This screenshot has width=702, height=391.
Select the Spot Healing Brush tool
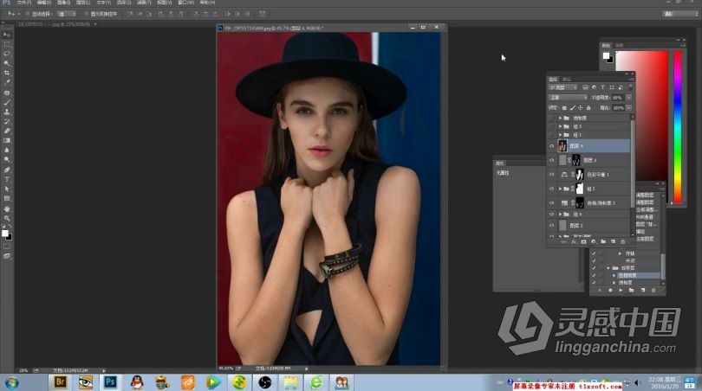(7, 93)
